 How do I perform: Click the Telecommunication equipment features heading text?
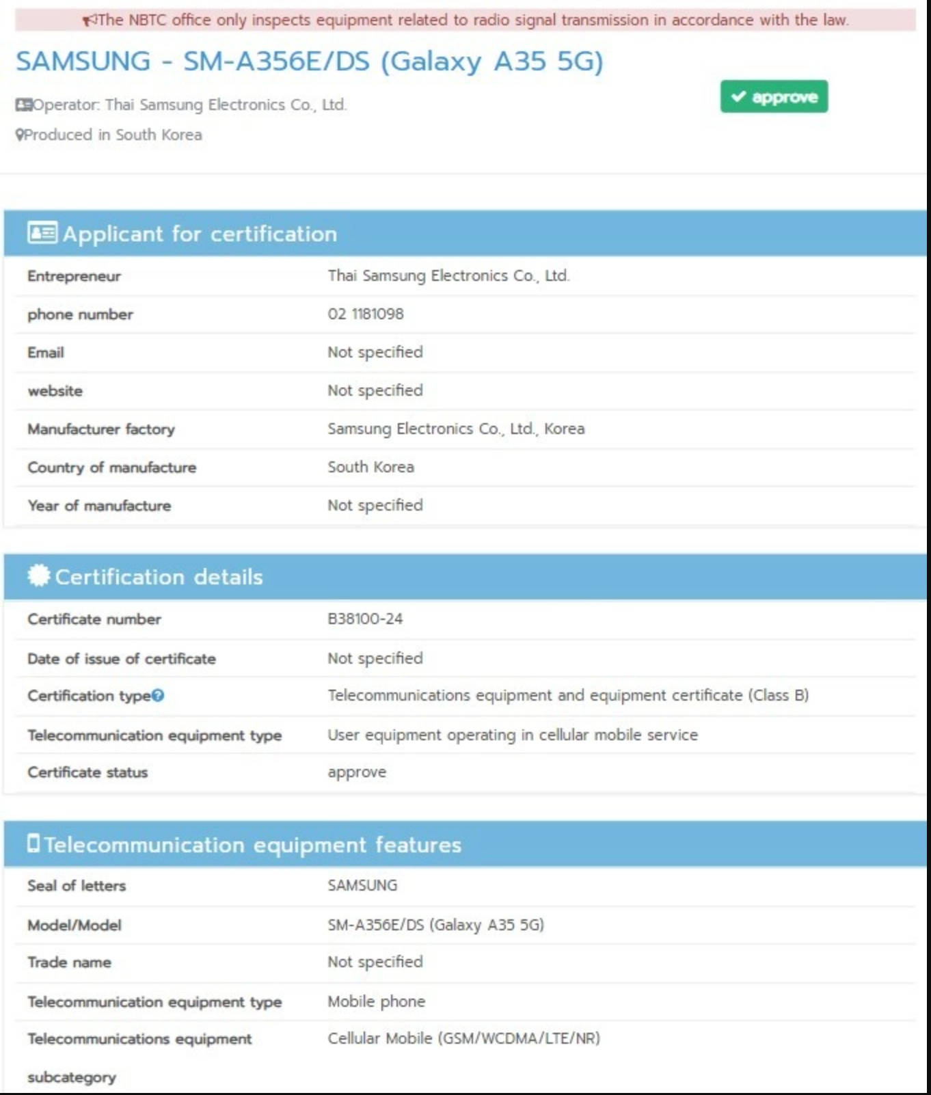253,845
